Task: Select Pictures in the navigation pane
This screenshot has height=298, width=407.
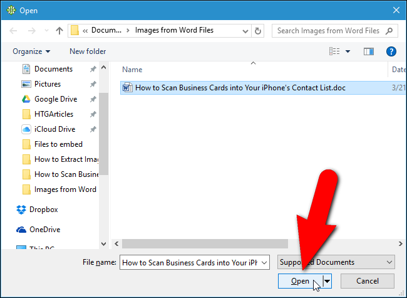Action: [48, 84]
